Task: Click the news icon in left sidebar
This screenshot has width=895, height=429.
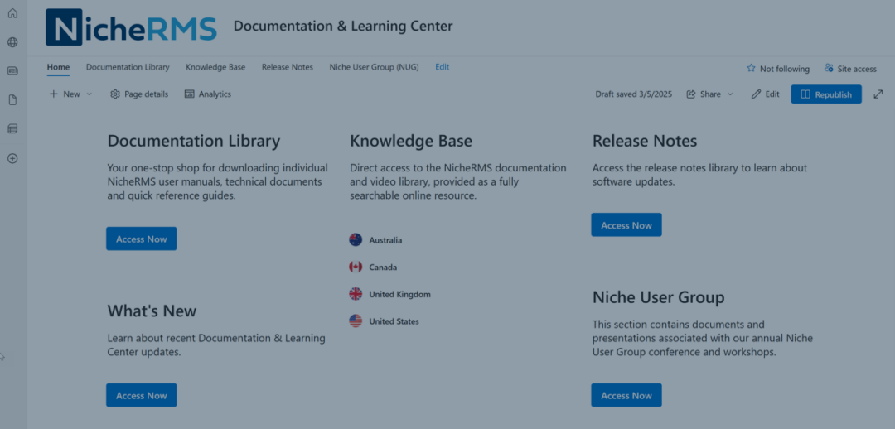Action: pos(12,71)
